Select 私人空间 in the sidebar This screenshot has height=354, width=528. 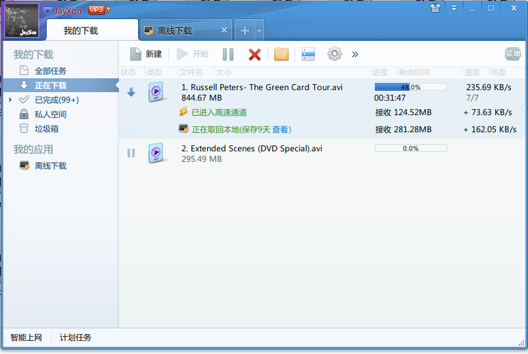point(50,114)
